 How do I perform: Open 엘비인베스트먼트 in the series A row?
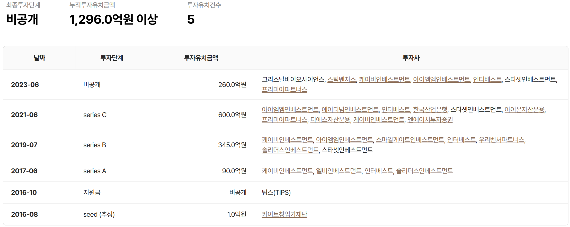coord(339,171)
